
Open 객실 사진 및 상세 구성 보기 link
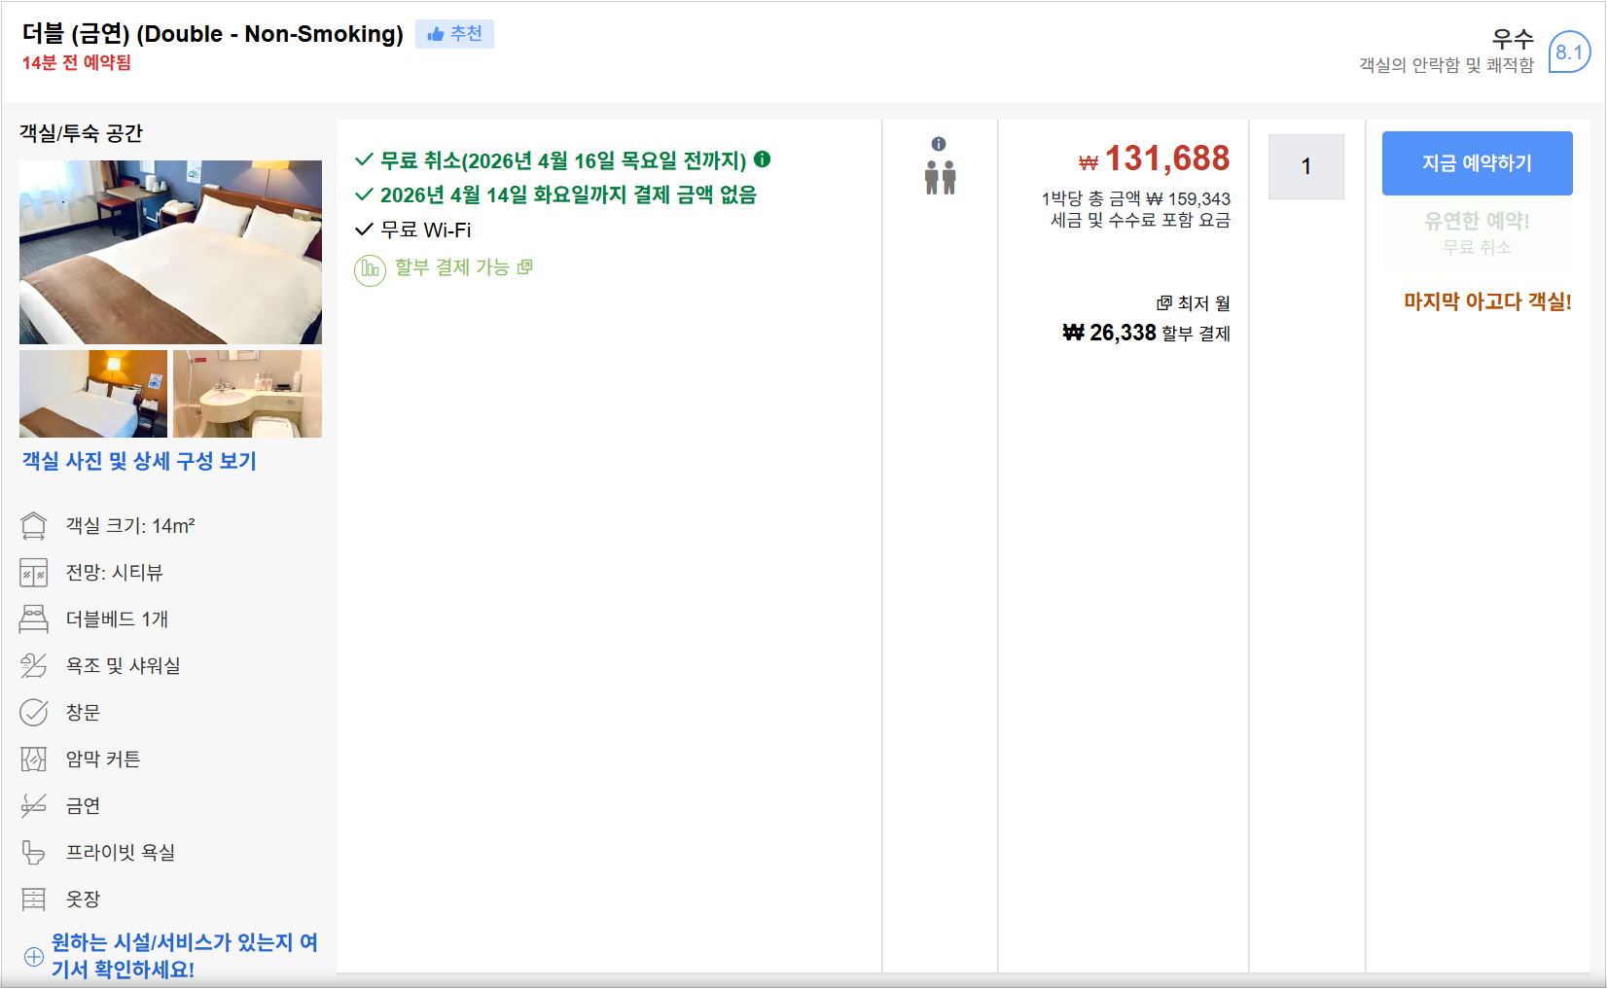pos(139,461)
